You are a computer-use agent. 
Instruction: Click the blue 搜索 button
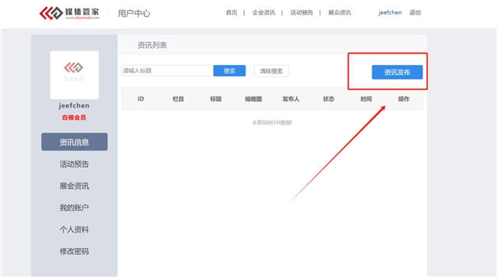click(x=229, y=70)
